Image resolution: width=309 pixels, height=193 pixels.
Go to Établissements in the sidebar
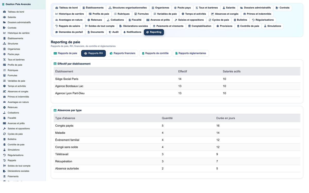pos(23,38)
